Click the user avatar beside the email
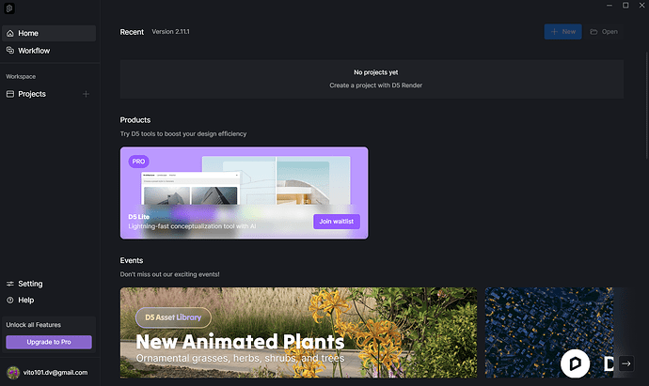The height and width of the screenshot is (386, 649). pos(11,372)
